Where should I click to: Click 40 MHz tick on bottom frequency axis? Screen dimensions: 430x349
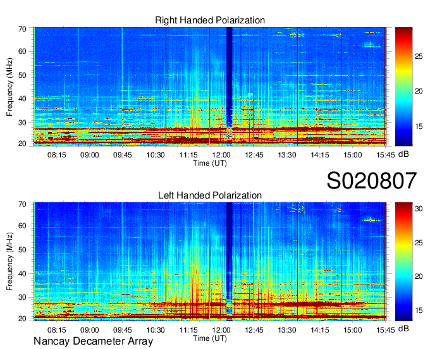pyautogui.click(x=22, y=273)
